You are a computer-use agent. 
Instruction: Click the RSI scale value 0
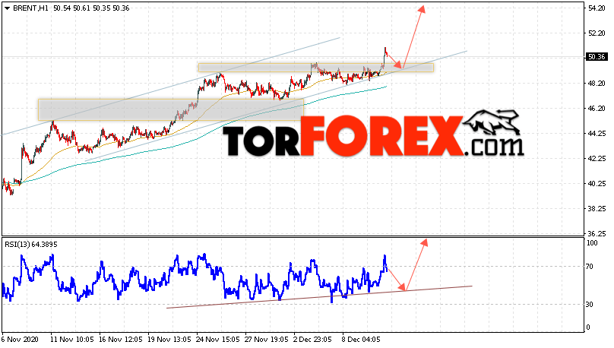[x=587, y=327]
